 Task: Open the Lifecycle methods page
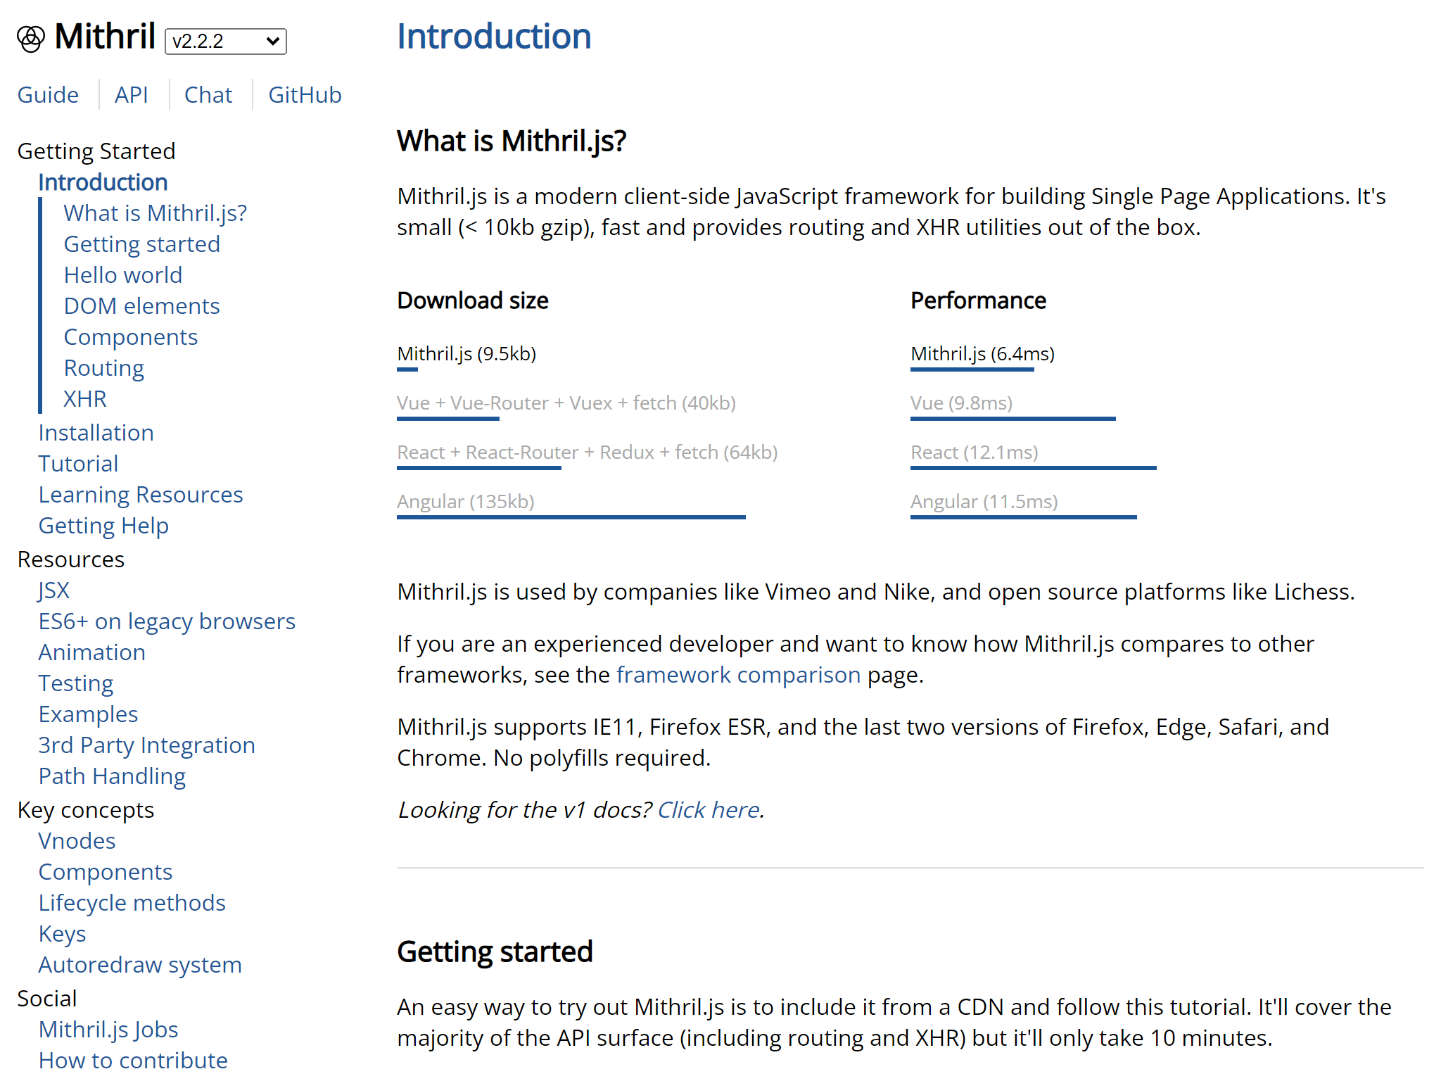click(x=132, y=902)
